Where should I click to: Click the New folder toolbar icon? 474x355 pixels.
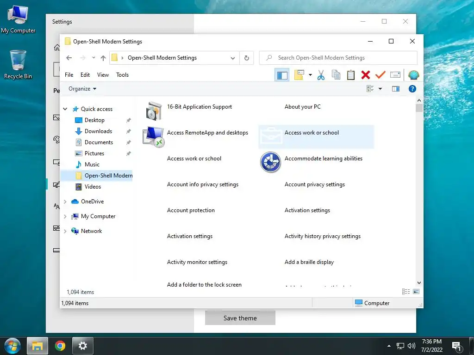[299, 75]
